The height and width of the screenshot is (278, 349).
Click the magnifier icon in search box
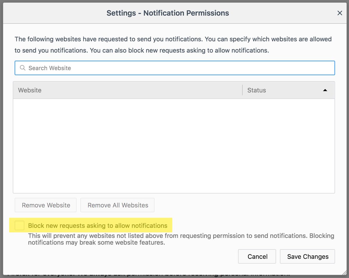22,68
